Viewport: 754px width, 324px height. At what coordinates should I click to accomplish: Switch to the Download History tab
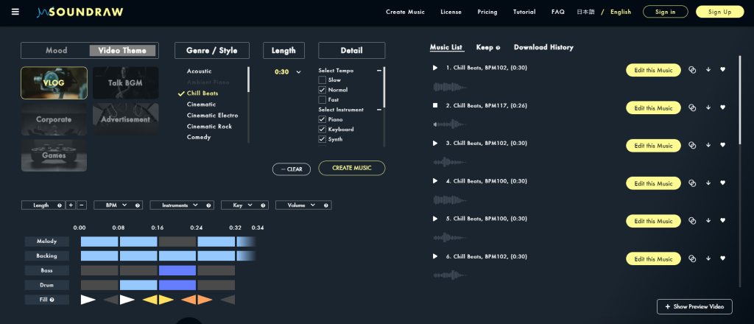(543, 47)
